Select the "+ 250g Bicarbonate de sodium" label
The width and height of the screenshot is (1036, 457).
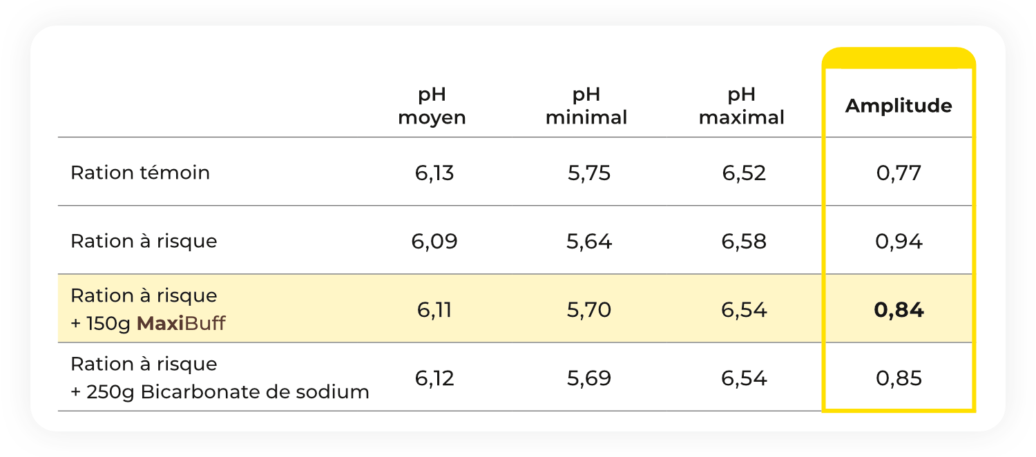tap(220, 392)
